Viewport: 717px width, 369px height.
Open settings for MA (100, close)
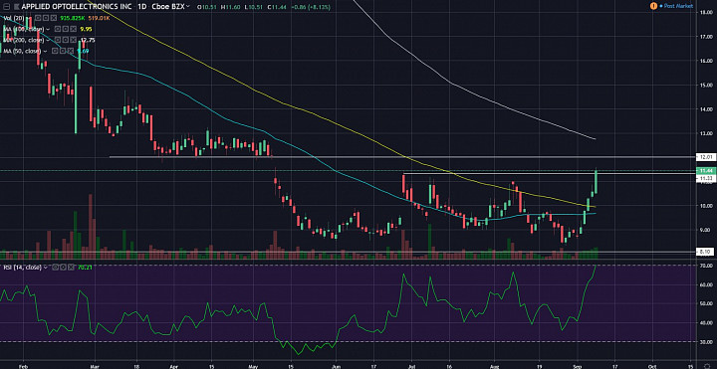(x=66, y=29)
